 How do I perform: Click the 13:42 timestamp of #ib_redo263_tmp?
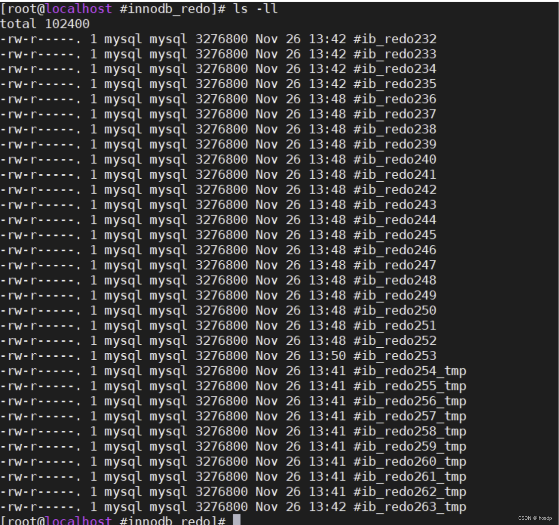tap(327, 507)
